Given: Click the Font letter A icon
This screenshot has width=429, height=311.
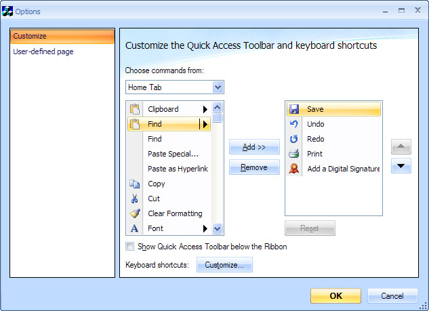Looking at the screenshot, I should click(134, 228).
